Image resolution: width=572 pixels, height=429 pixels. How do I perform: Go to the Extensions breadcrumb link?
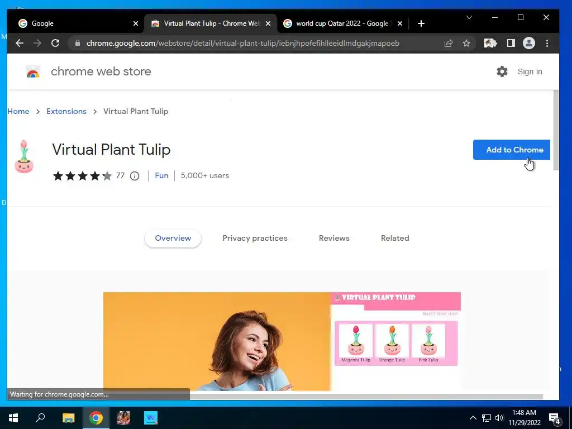point(66,111)
